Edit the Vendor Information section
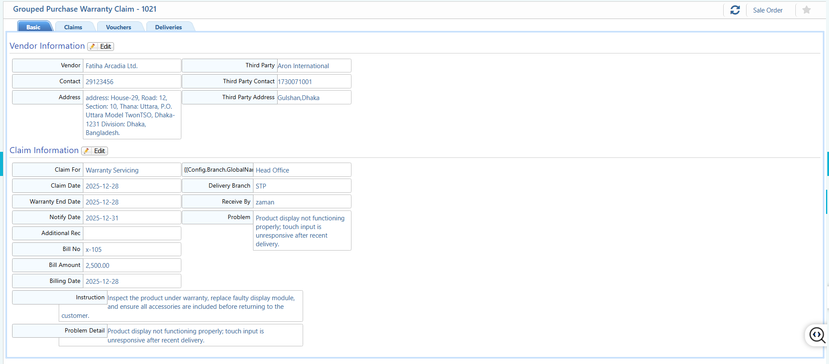The height and width of the screenshot is (364, 829). click(x=105, y=47)
